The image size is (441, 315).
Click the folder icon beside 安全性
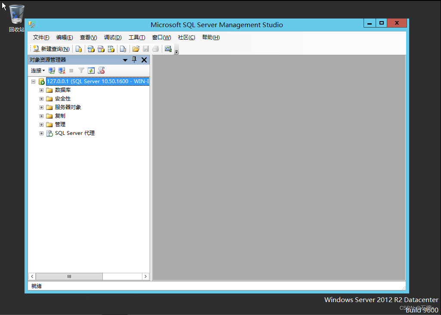pyautogui.click(x=49, y=99)
